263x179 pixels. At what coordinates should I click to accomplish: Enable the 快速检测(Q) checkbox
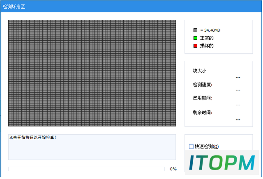[x=191, y=147]
